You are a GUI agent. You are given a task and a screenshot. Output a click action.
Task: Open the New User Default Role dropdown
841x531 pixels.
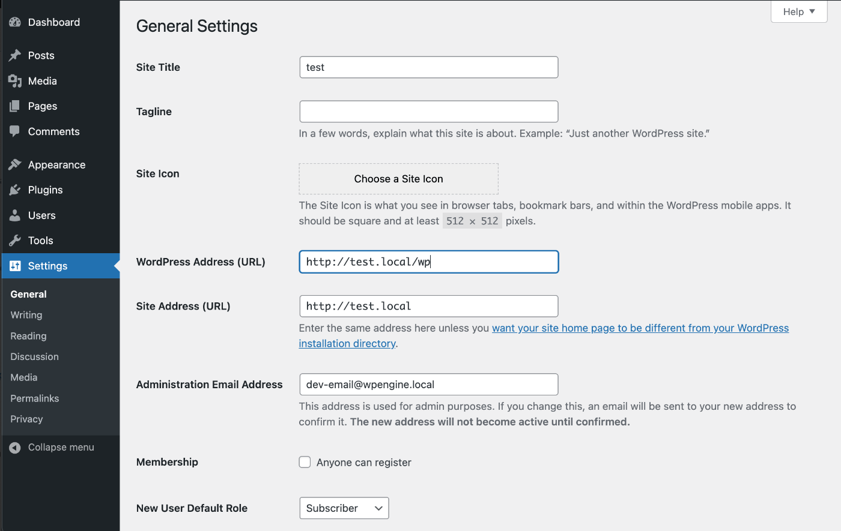[344, 508]
